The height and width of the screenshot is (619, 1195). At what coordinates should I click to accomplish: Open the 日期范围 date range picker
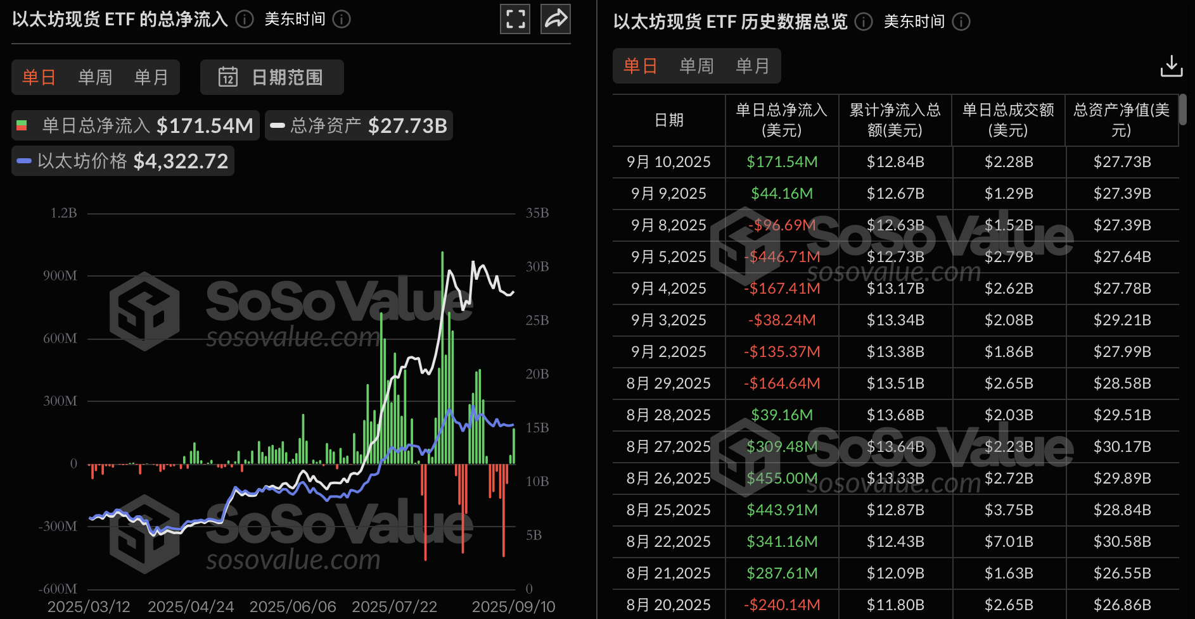click(272, 77)
